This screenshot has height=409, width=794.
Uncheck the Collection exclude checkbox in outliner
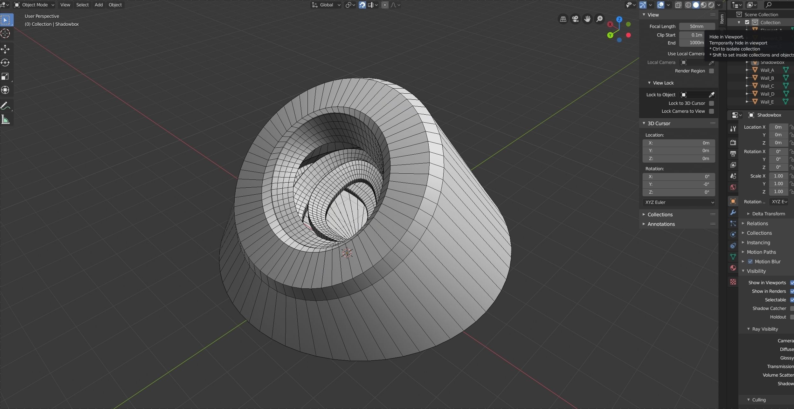point(747,23)
